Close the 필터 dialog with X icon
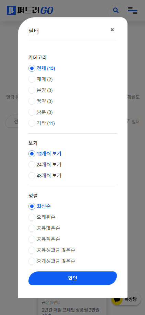Viewport: 145px width, 315px height. pos(112,30)
